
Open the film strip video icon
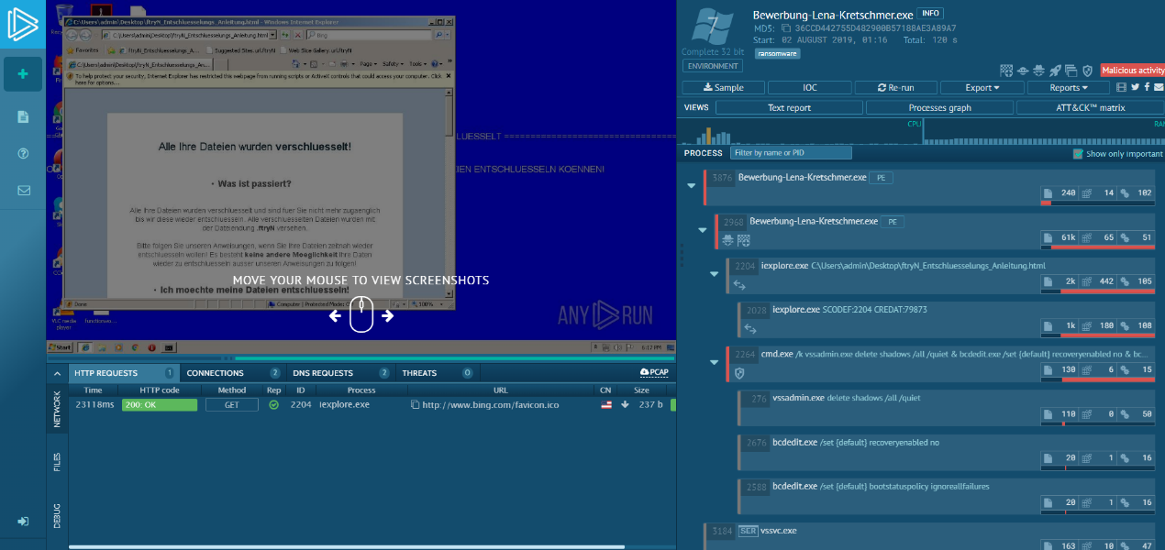[x=1121, y=87]
